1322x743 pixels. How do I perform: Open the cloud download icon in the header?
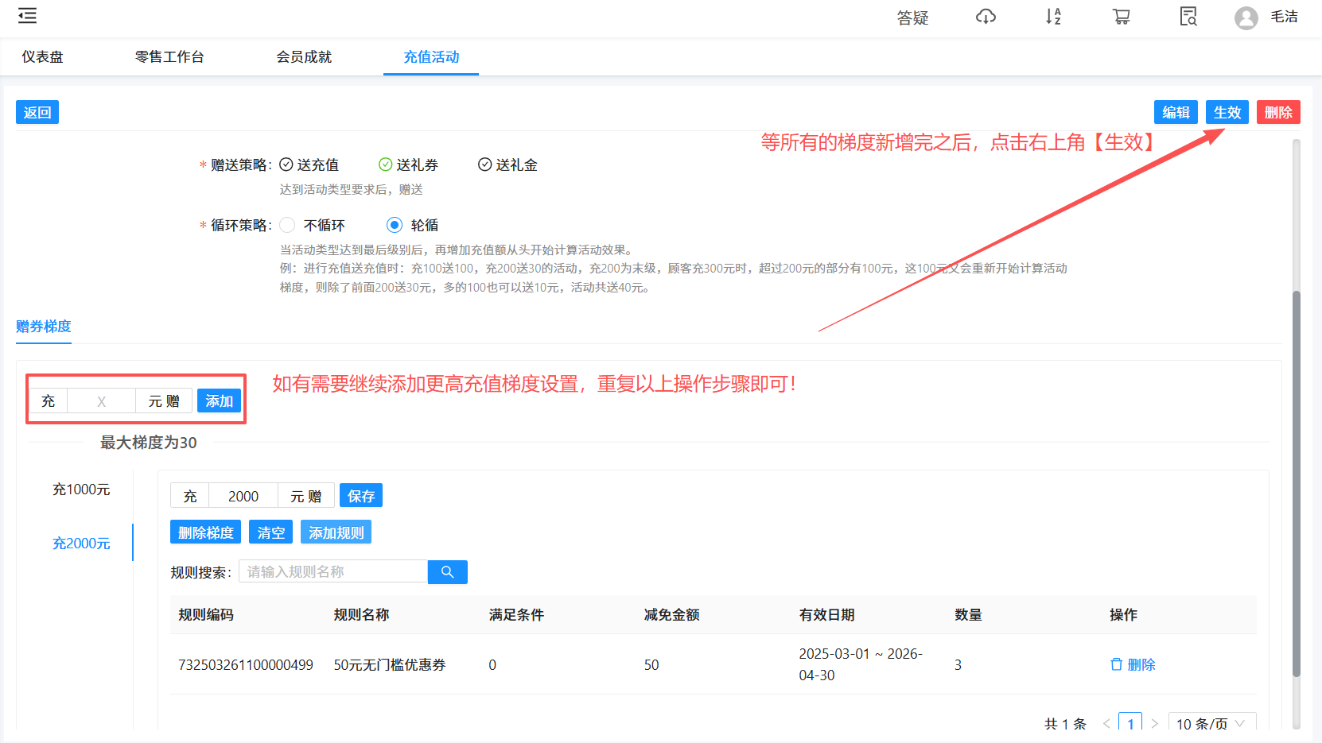coord(986,16)
